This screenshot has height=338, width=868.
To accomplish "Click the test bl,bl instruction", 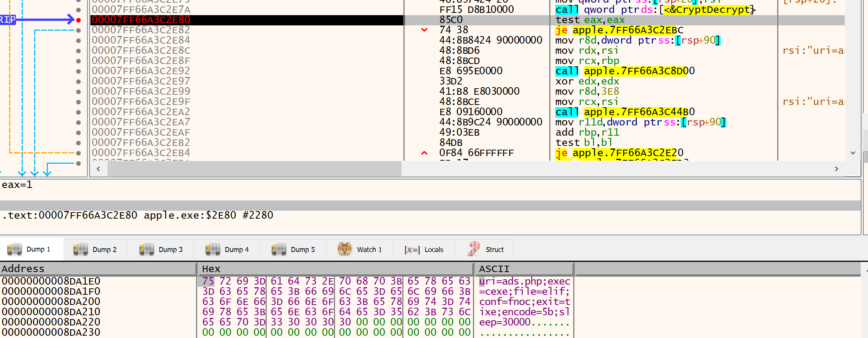I will point(584,142).
